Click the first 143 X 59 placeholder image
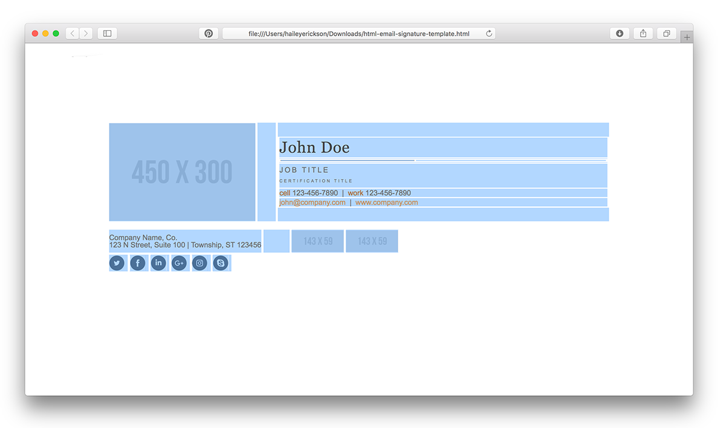Screen dimensions: 726x428 (x=318, y=241)
